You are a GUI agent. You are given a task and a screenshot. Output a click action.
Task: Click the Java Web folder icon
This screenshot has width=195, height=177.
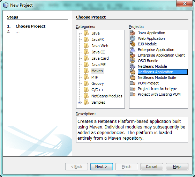[x=86, y=46]
